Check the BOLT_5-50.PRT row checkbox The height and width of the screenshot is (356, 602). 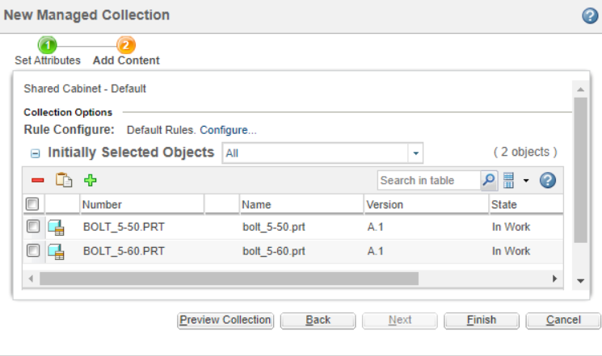click(x=33, y=226)
